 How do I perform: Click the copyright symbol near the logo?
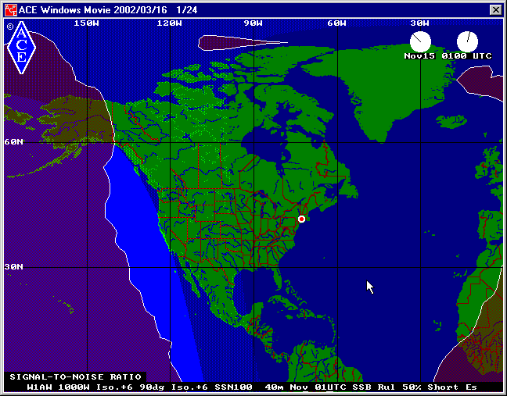coord(10,27)
